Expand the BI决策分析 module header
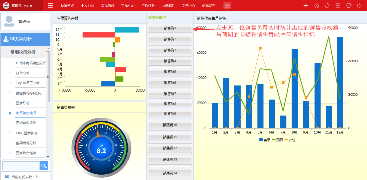This screenshot has height=180, width=367. 25,39
